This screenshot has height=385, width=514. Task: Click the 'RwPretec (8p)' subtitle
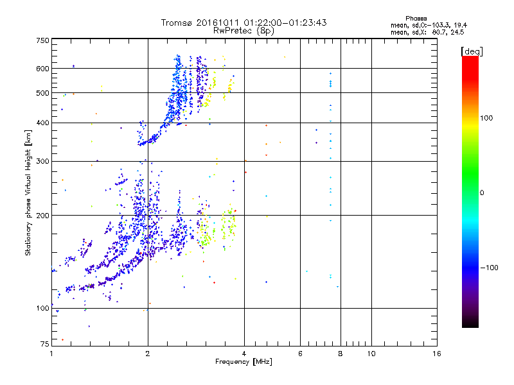tap(244, 31)
